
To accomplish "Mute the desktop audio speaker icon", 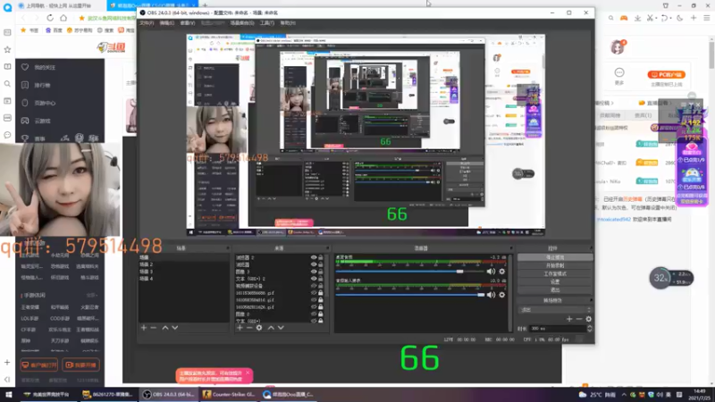I will coord(491,272).
